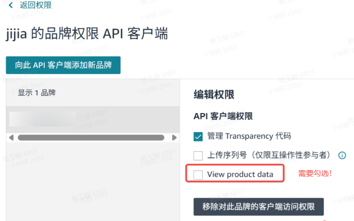Click the left arrow of horizontal scrollbar
The image size is (354, 221).
tap(11, 138)
